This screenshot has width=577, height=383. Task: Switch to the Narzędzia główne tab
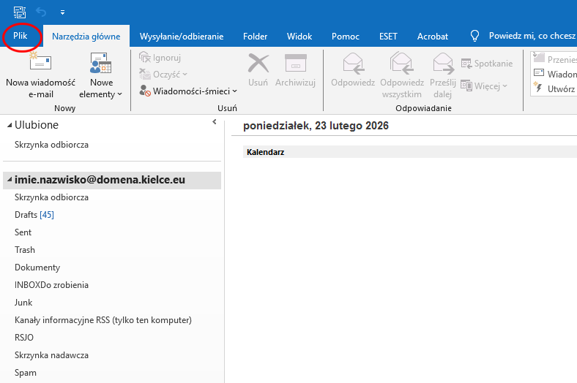(x=86, y=37)
